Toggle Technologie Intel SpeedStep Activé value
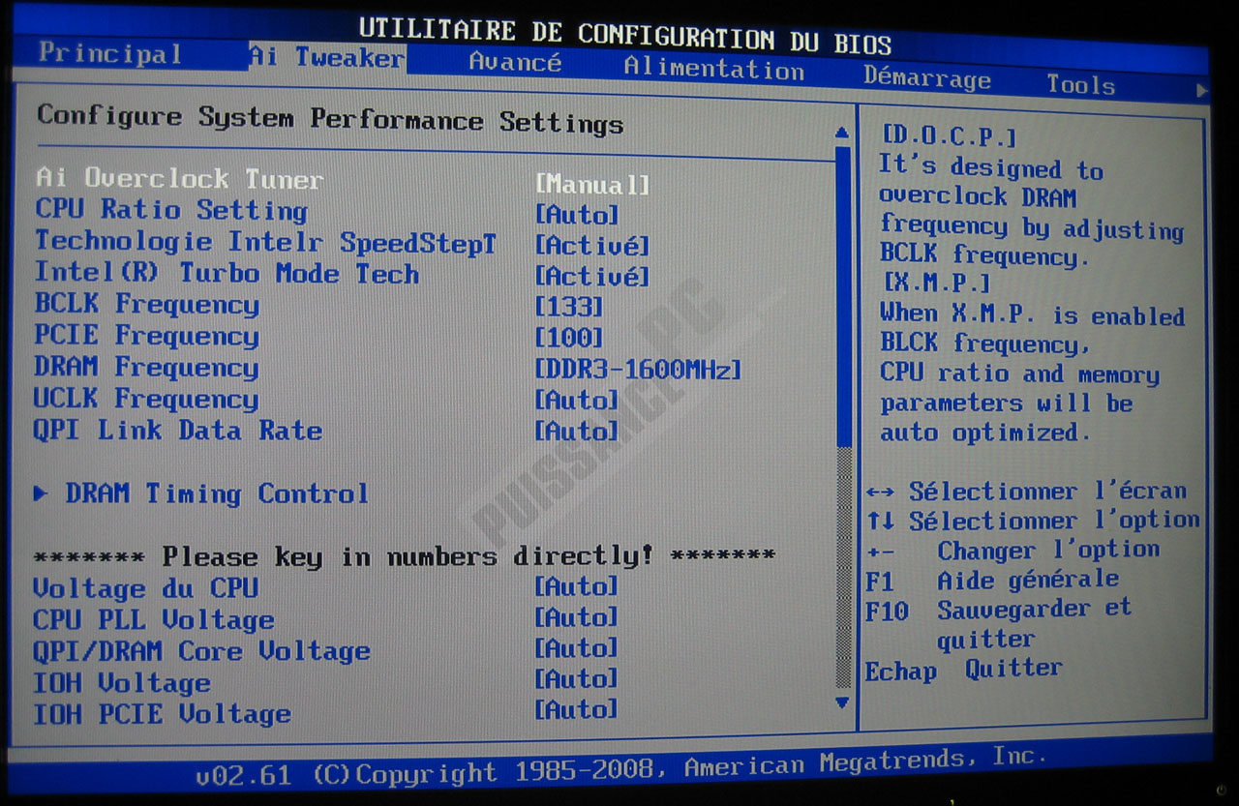 click(x=591, y=246)
